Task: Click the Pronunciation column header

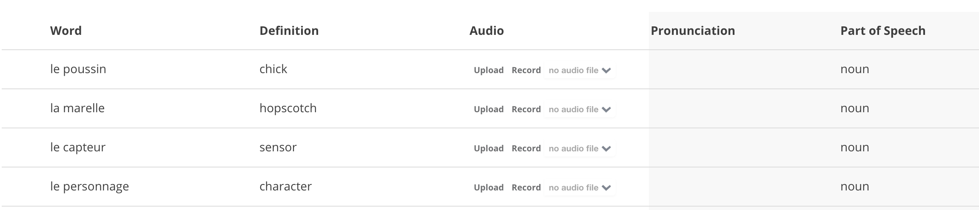Action: pos(692,31)
